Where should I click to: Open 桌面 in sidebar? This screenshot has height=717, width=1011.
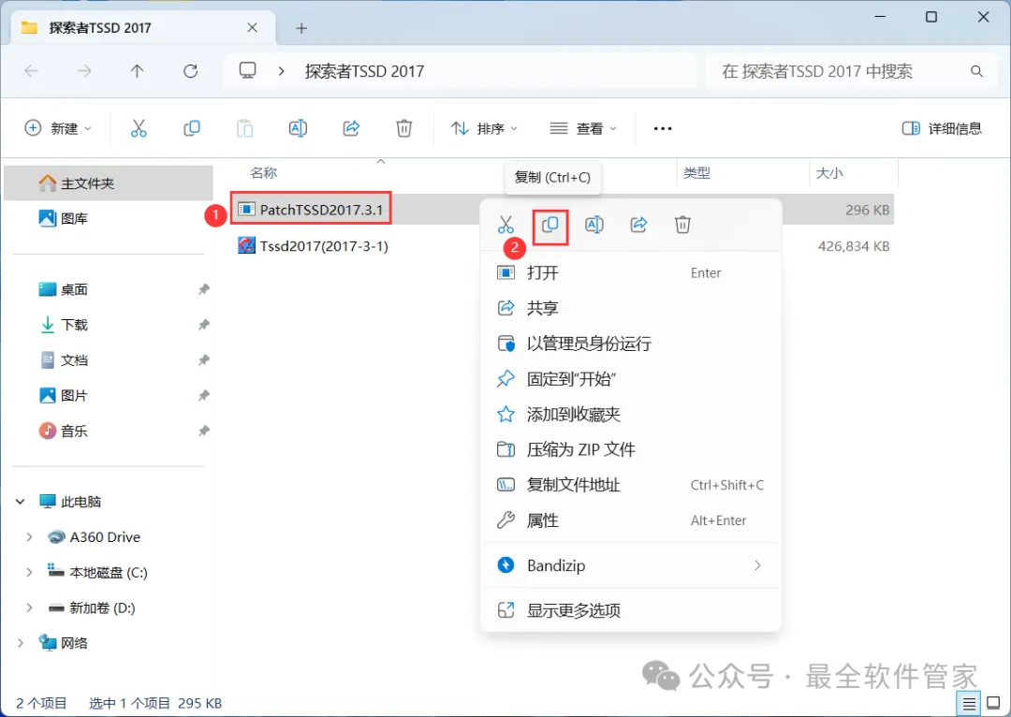109,289
